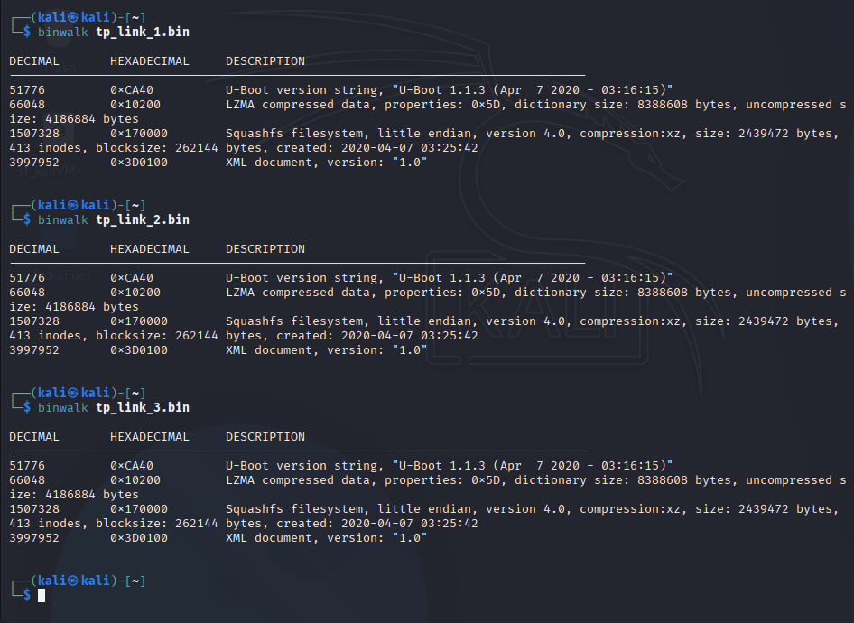Select hex 0xCA40 in tp_link_1.bin output

(x=132, y=90)
